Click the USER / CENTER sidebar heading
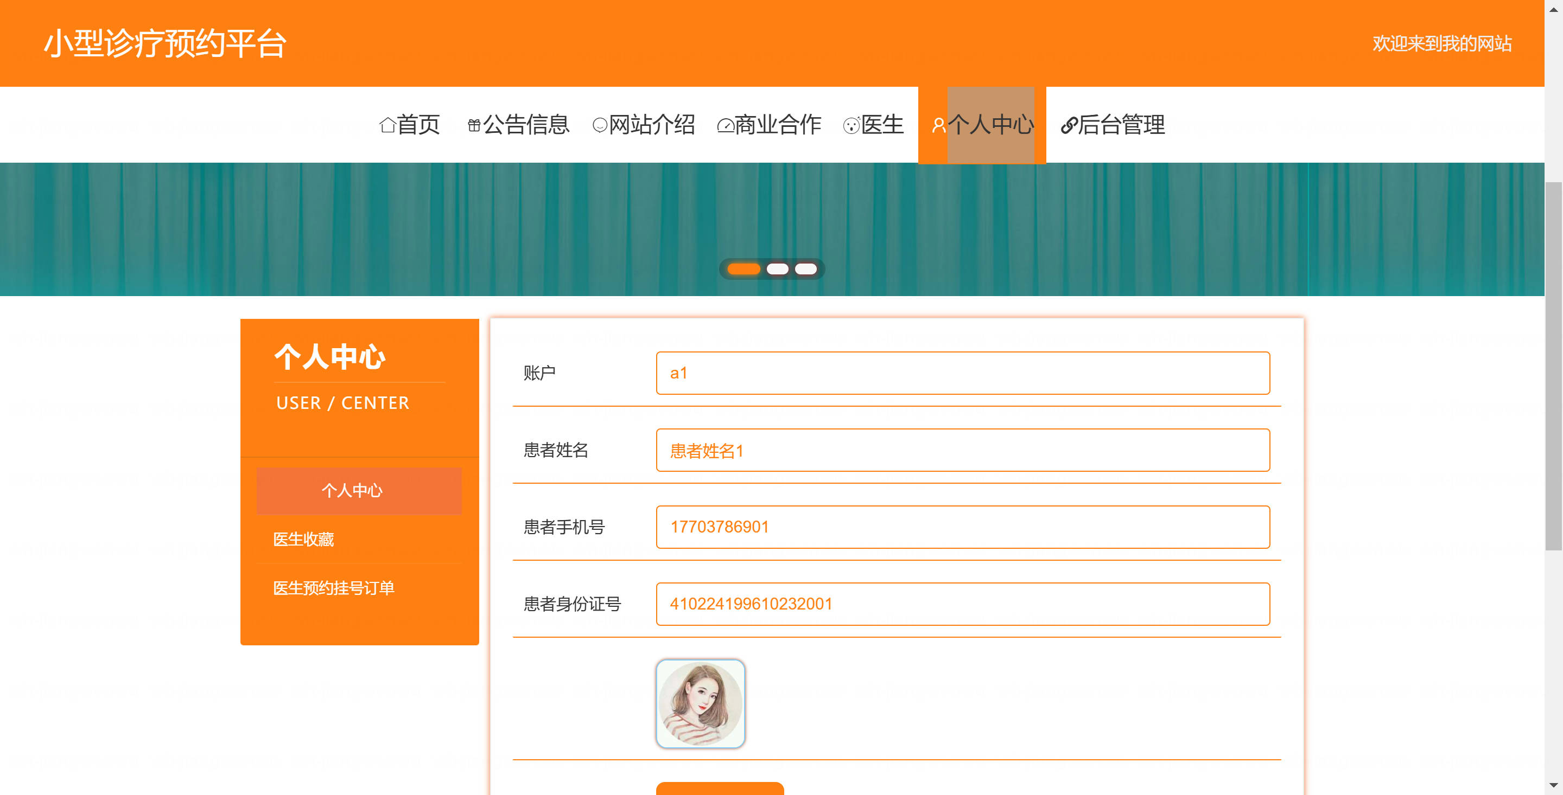 [343, 403]
